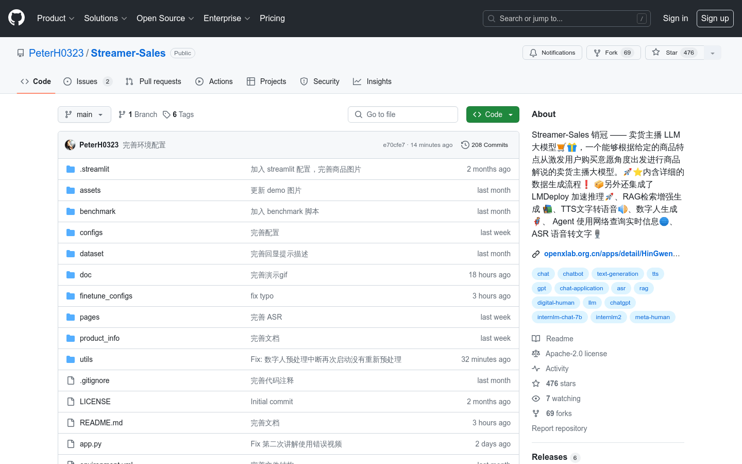The width and height of the screenshot is (742, 464).
Task: Open the 208 Commits history
Action: tap(484, 145)
